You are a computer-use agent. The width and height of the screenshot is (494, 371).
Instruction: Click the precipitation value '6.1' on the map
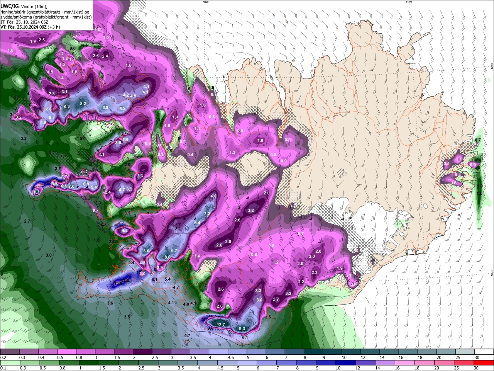point(245,337)
